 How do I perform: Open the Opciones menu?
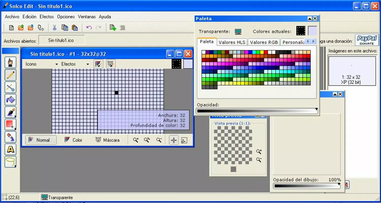66,17
